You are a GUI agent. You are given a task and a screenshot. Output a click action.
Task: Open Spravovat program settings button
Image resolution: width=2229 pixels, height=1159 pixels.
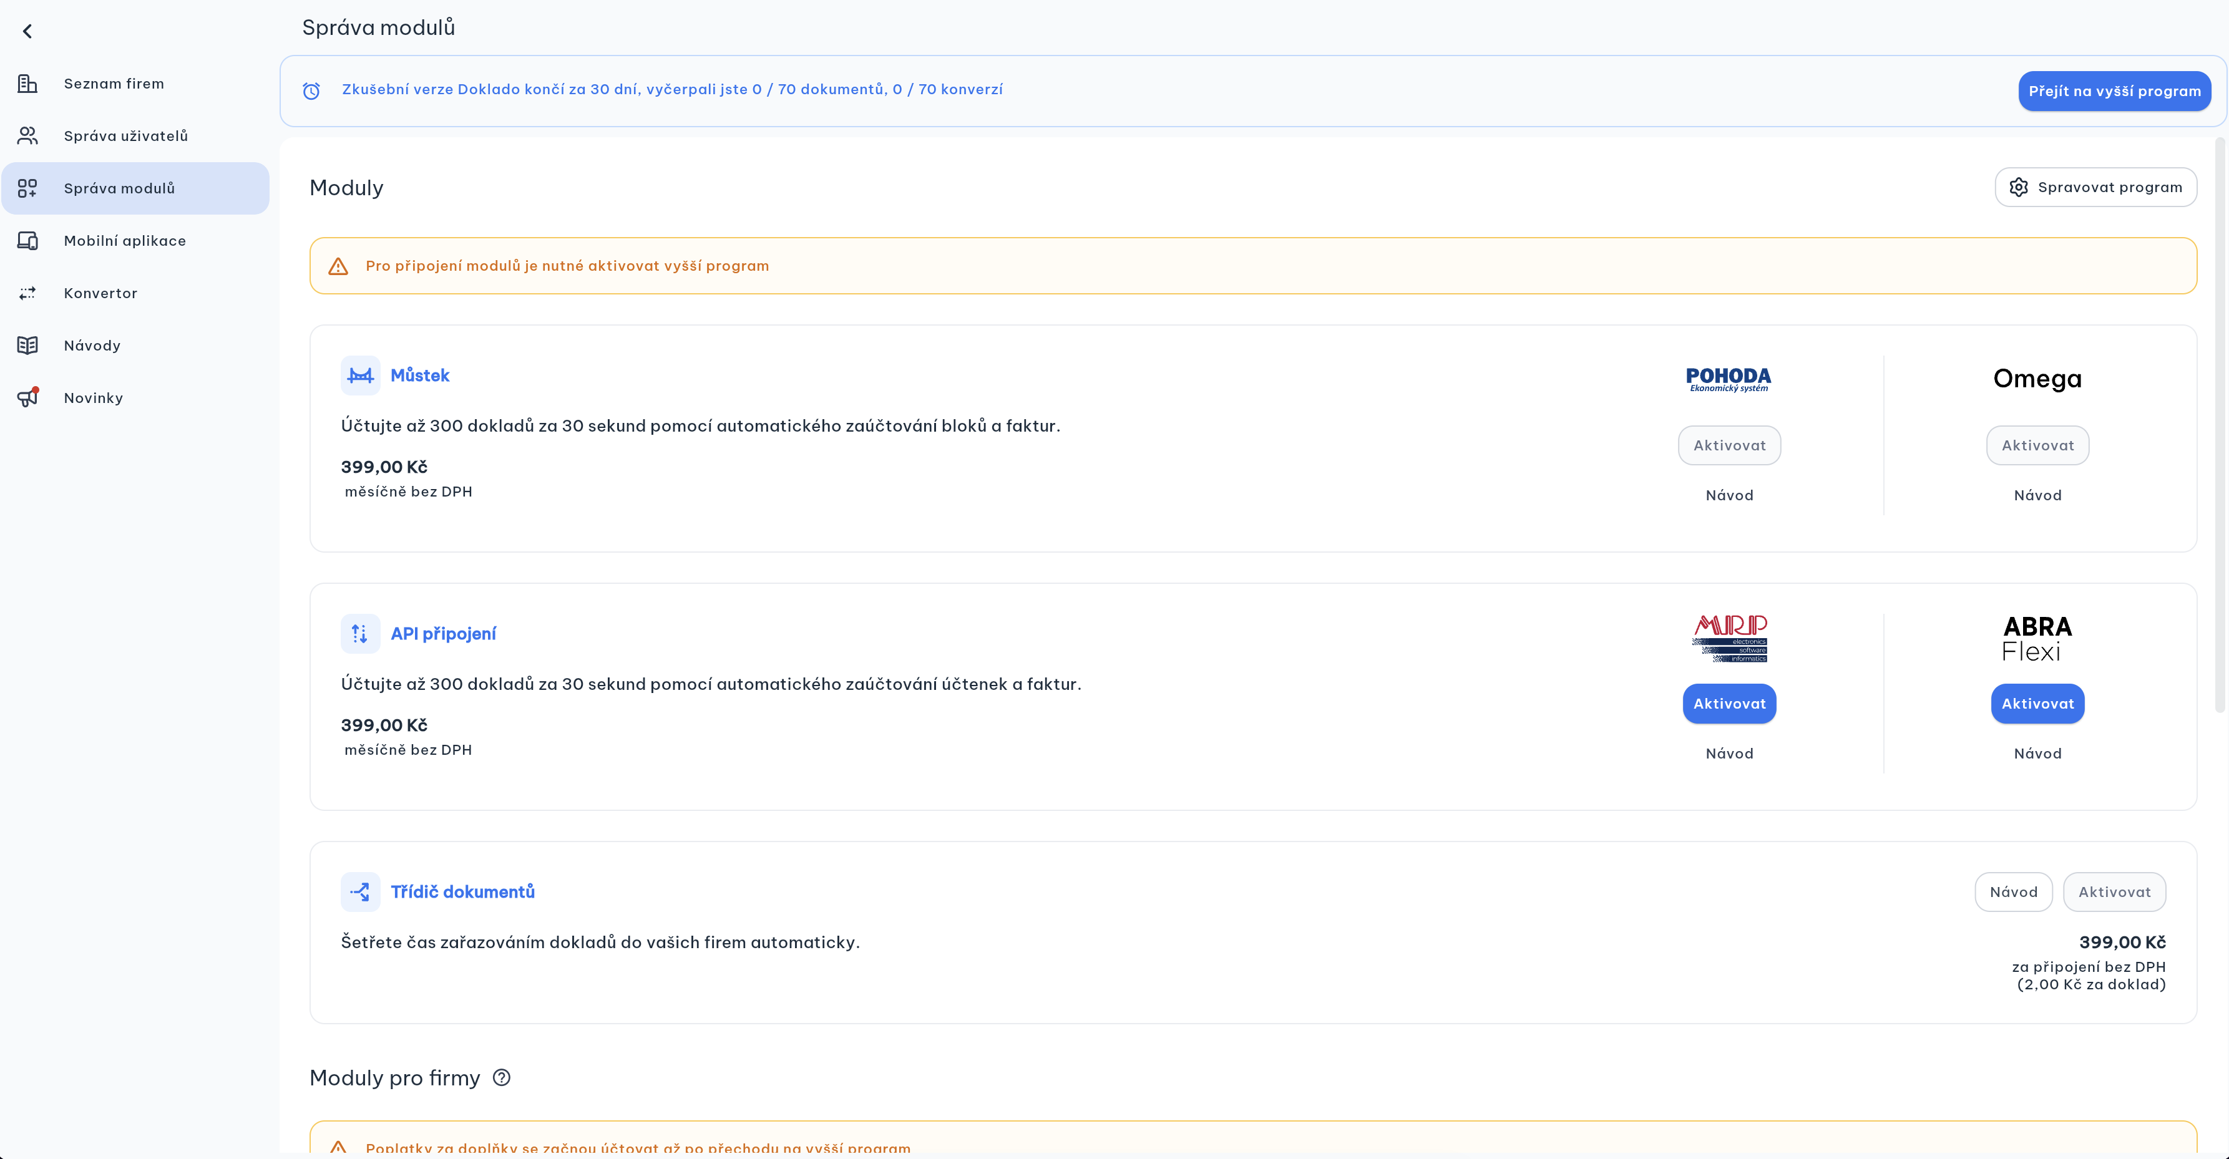2095,188
